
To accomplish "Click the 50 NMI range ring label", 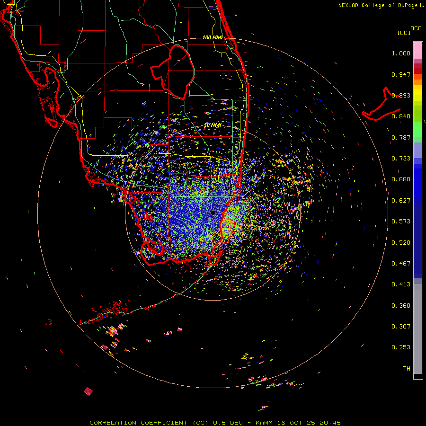I will coord(213,125).
